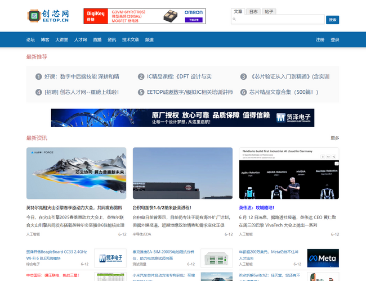Open 论坛 in the navigation bar

30,40
